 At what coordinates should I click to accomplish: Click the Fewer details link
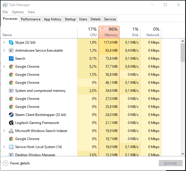pyautogui.click(x=20, y=163)
